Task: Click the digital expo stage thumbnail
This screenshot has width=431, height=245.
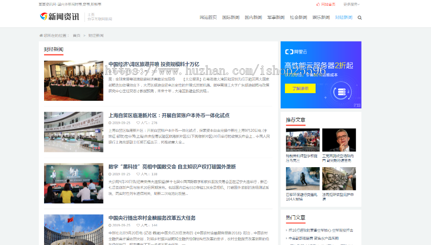Action: tap(74, 183)
